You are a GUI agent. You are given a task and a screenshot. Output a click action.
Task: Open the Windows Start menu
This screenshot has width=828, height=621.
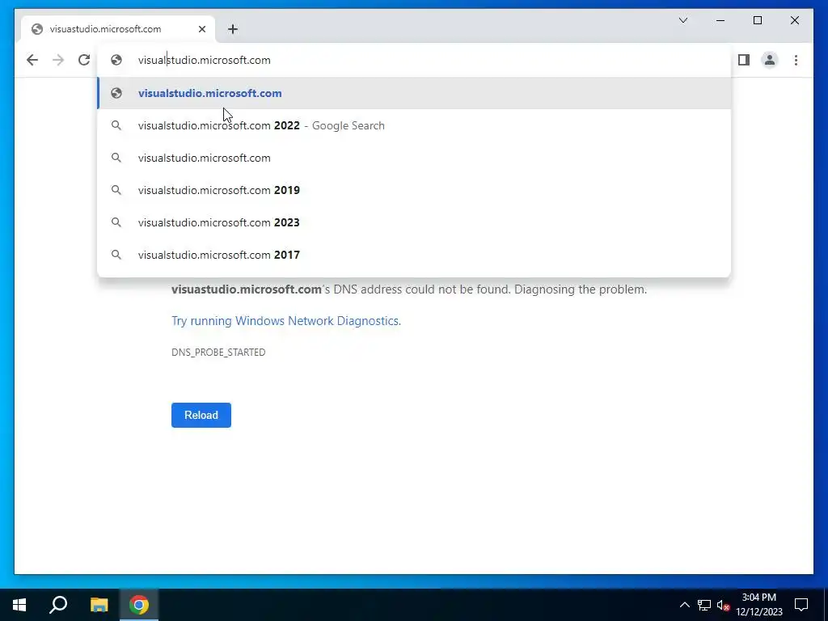(x=19, y=605)
